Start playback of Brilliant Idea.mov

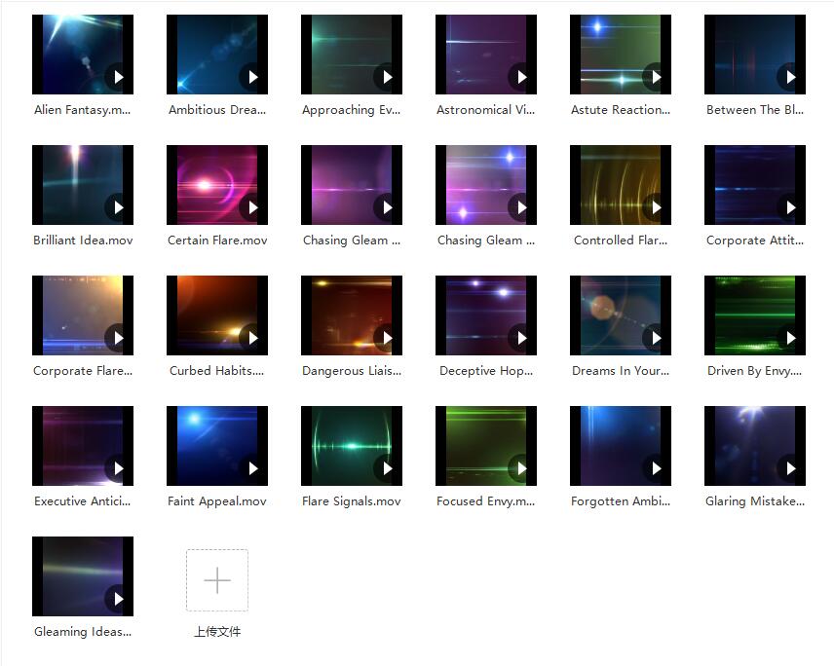click(x=118, y=207)
